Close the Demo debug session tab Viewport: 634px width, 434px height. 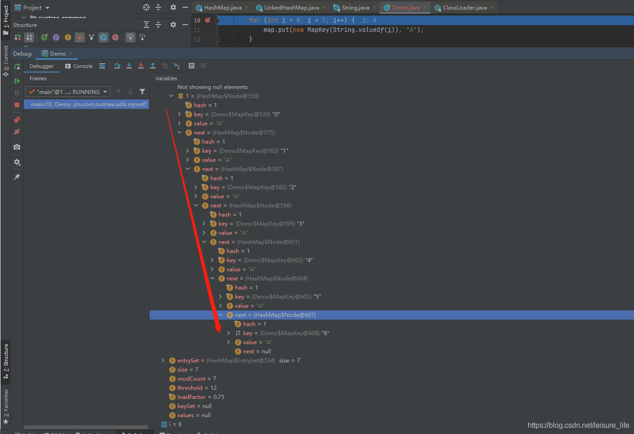pos(71,53)
